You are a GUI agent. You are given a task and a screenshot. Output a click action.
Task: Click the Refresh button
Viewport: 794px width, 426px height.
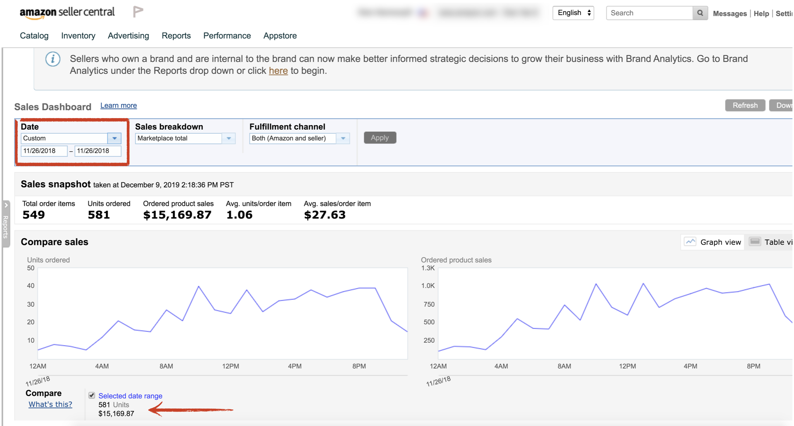(745, 105)
